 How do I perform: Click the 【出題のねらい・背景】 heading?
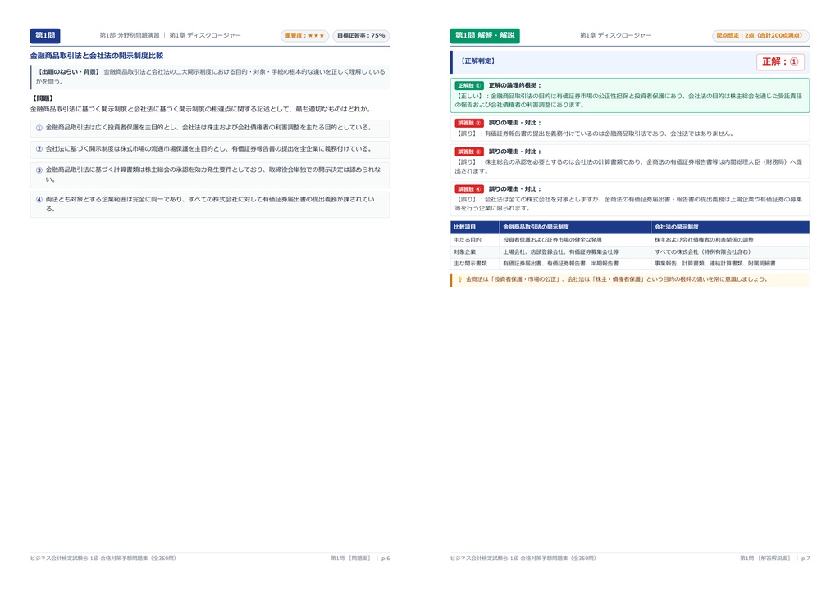pyautogui.click(x=68, y=71)
